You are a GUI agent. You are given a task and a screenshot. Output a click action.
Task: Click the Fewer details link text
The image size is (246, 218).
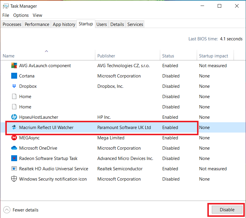(25, 210)
